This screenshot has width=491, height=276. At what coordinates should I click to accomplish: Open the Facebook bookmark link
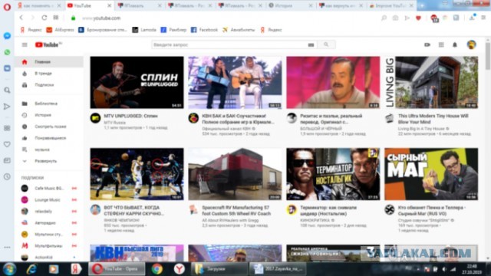tap(204, 30)
